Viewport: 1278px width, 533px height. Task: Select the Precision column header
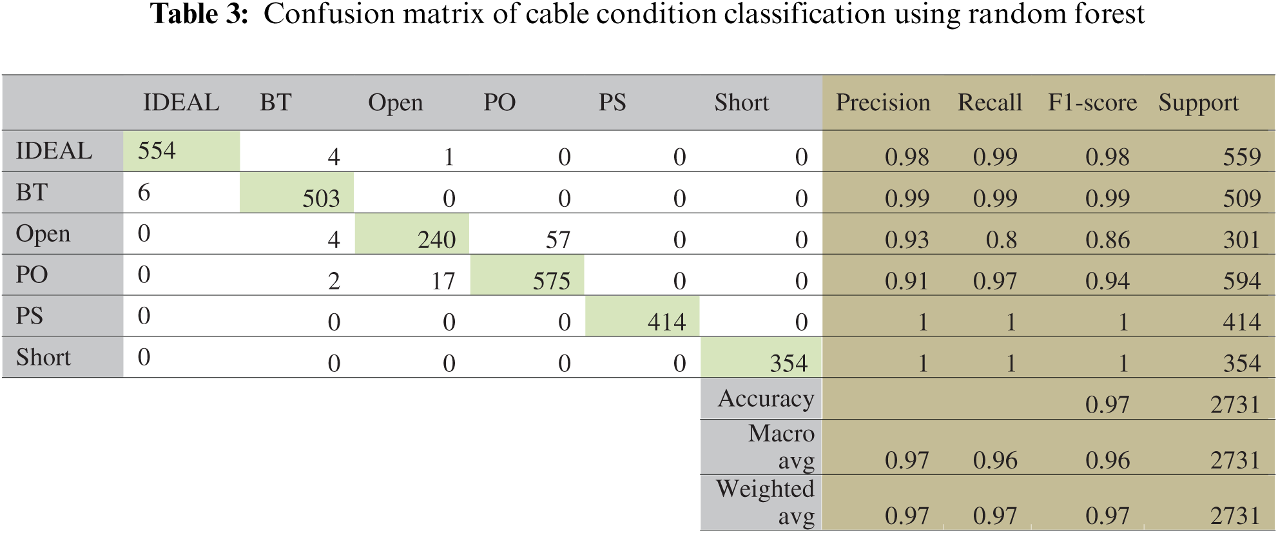pyautogui.click(x=883, y=103)
